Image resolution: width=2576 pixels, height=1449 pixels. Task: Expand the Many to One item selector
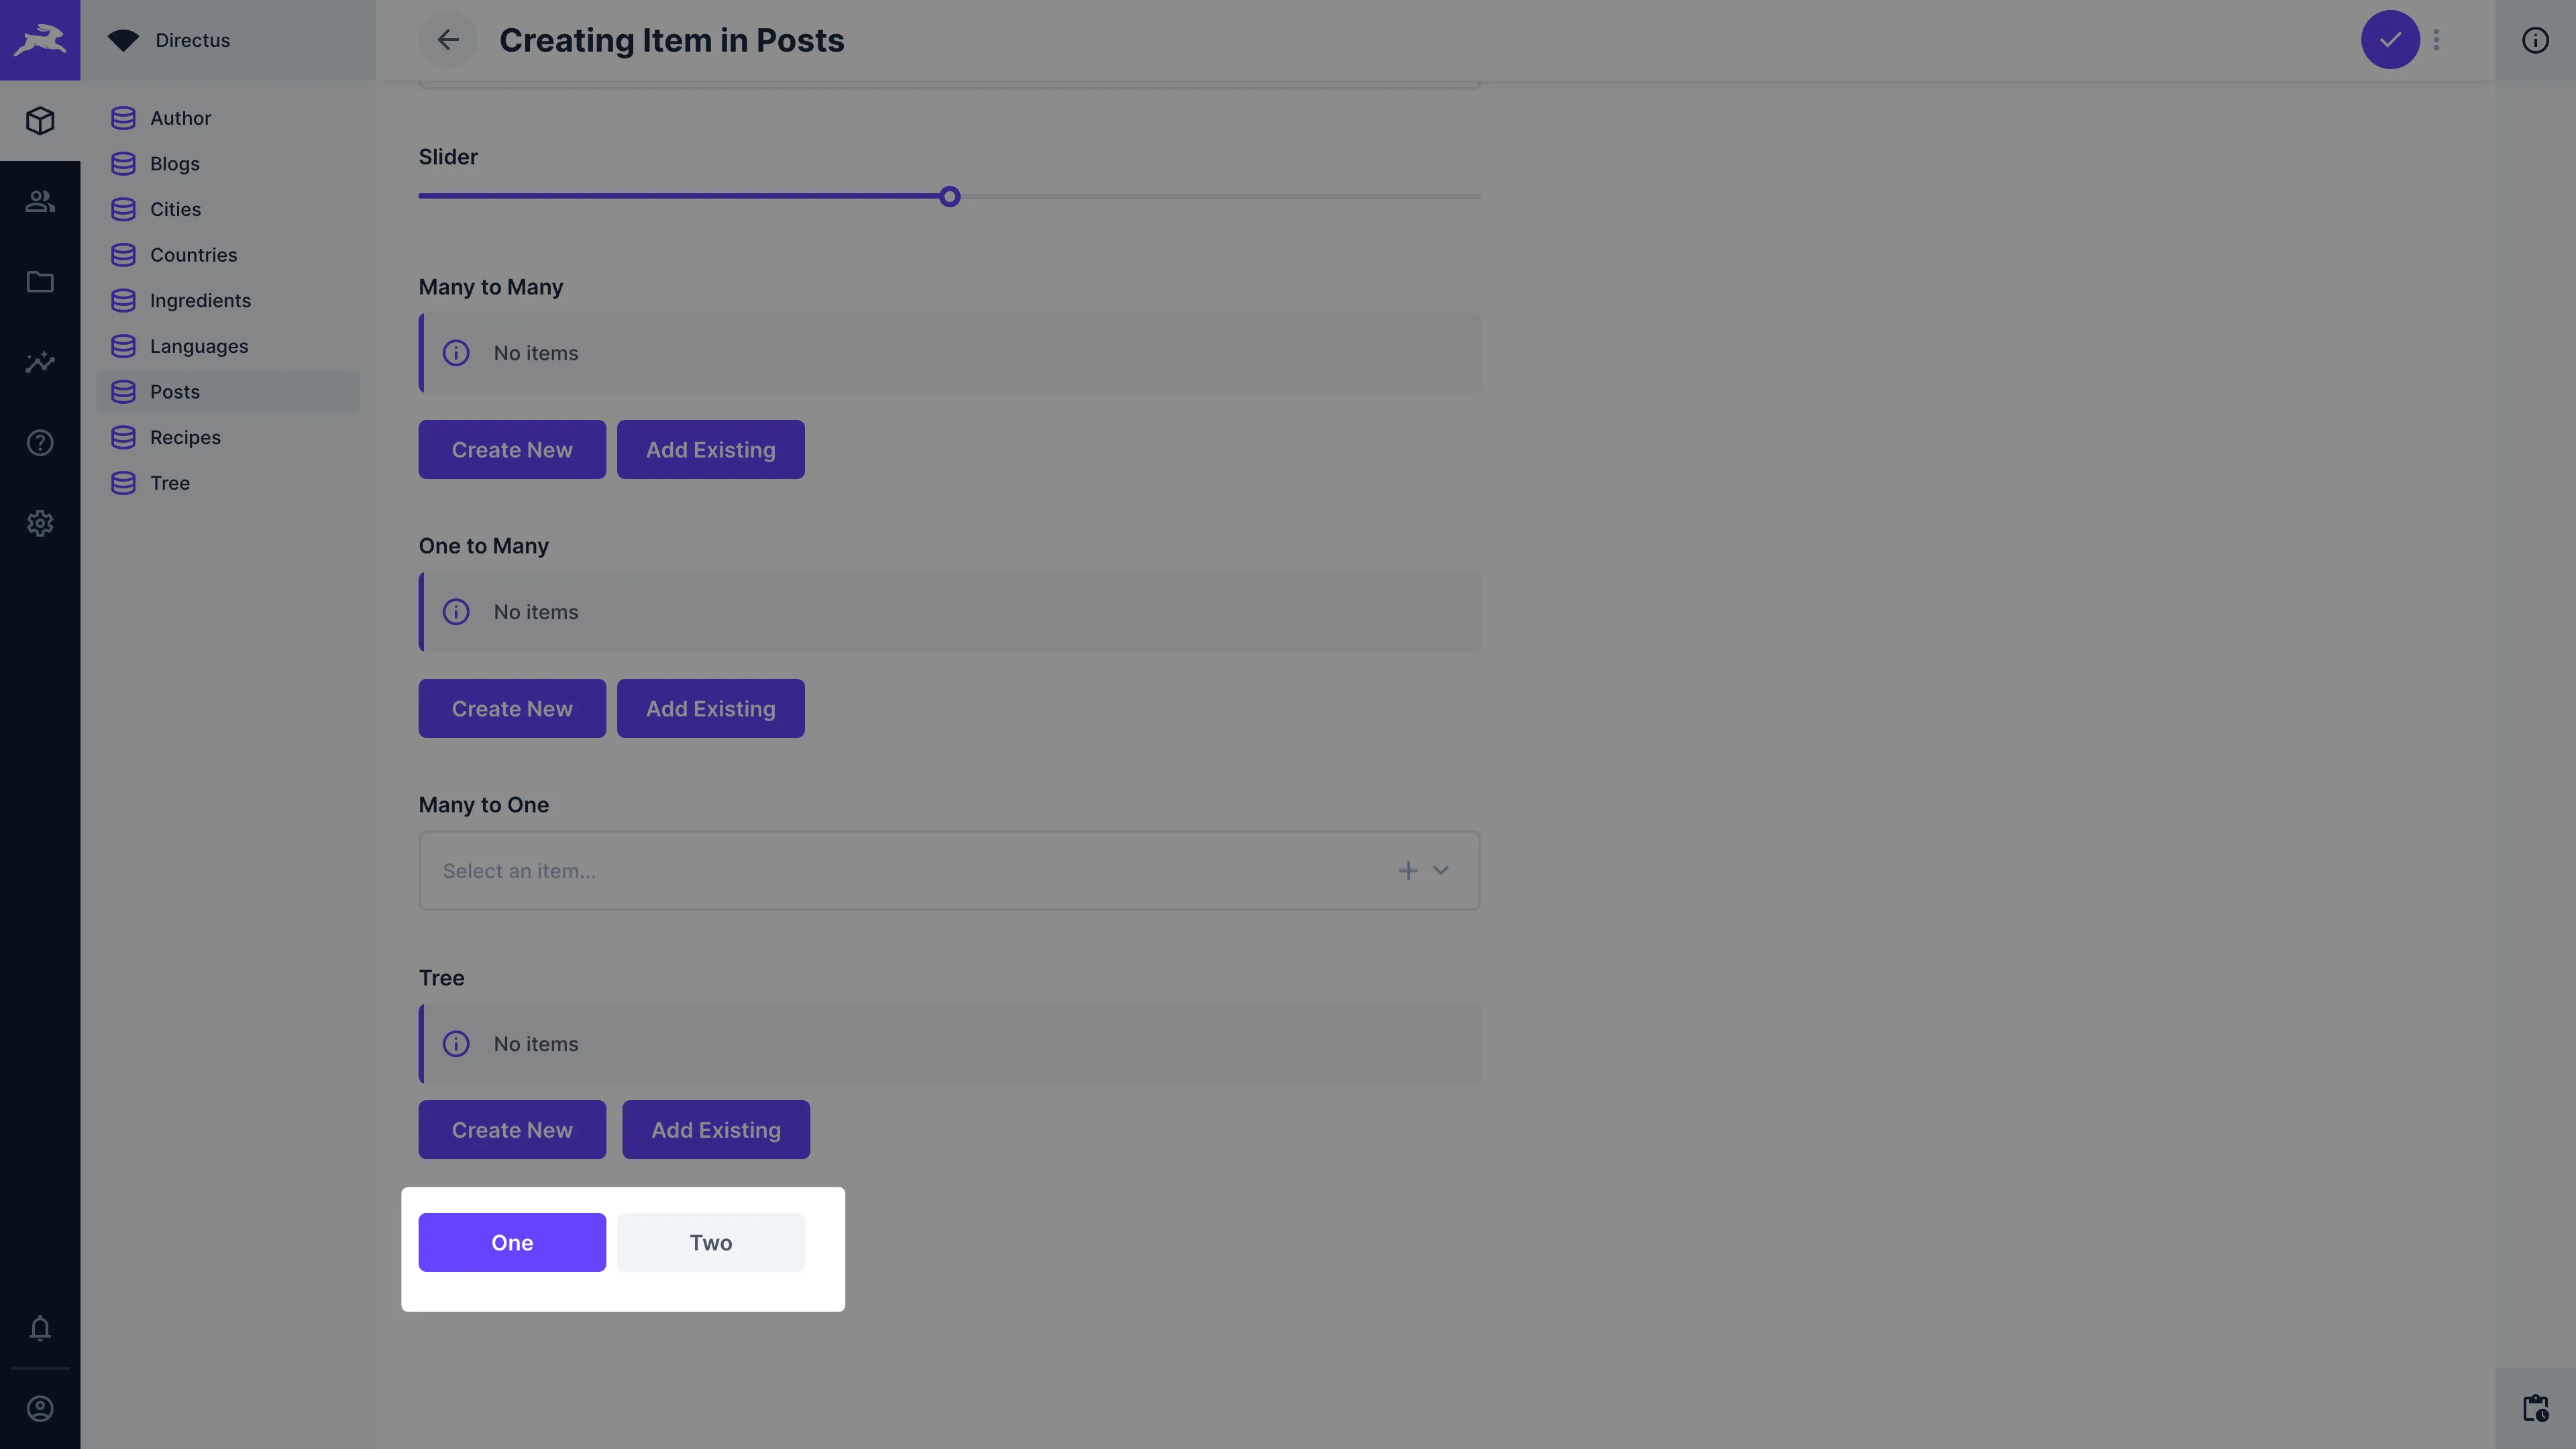[1441, 870]
